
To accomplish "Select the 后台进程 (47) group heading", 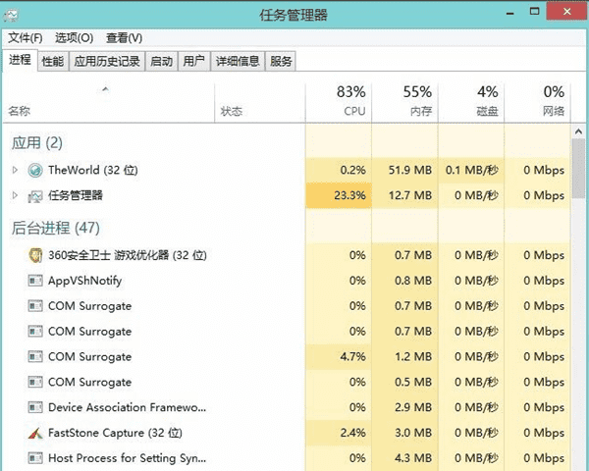I will (56, 228).
